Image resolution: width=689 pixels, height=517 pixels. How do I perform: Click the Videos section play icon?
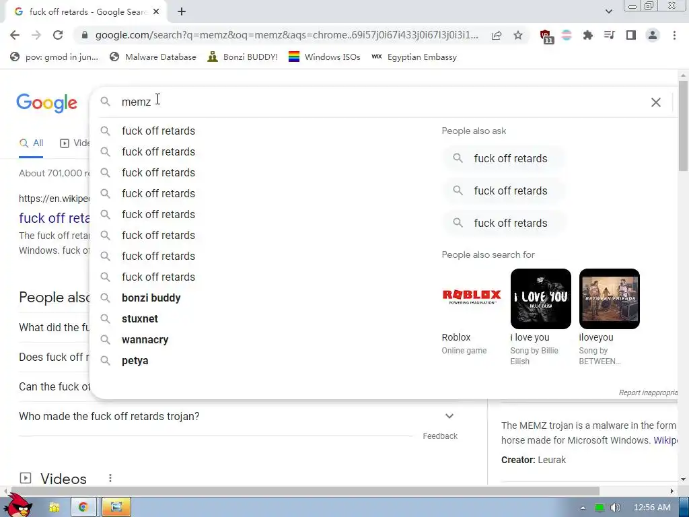tap(26, 478)
